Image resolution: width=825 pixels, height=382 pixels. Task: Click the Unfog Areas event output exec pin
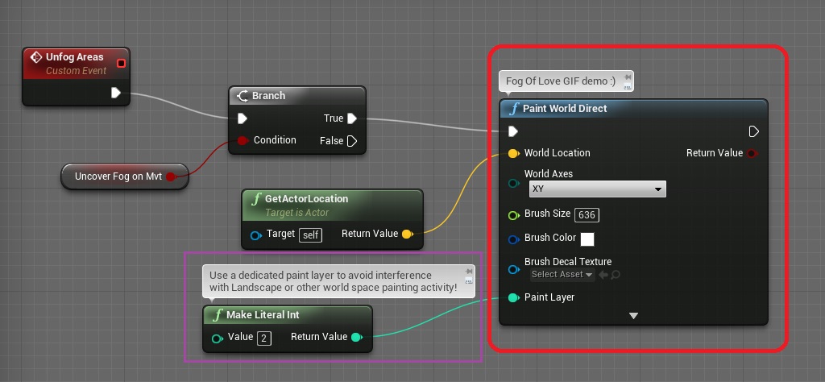coord(116,93)
